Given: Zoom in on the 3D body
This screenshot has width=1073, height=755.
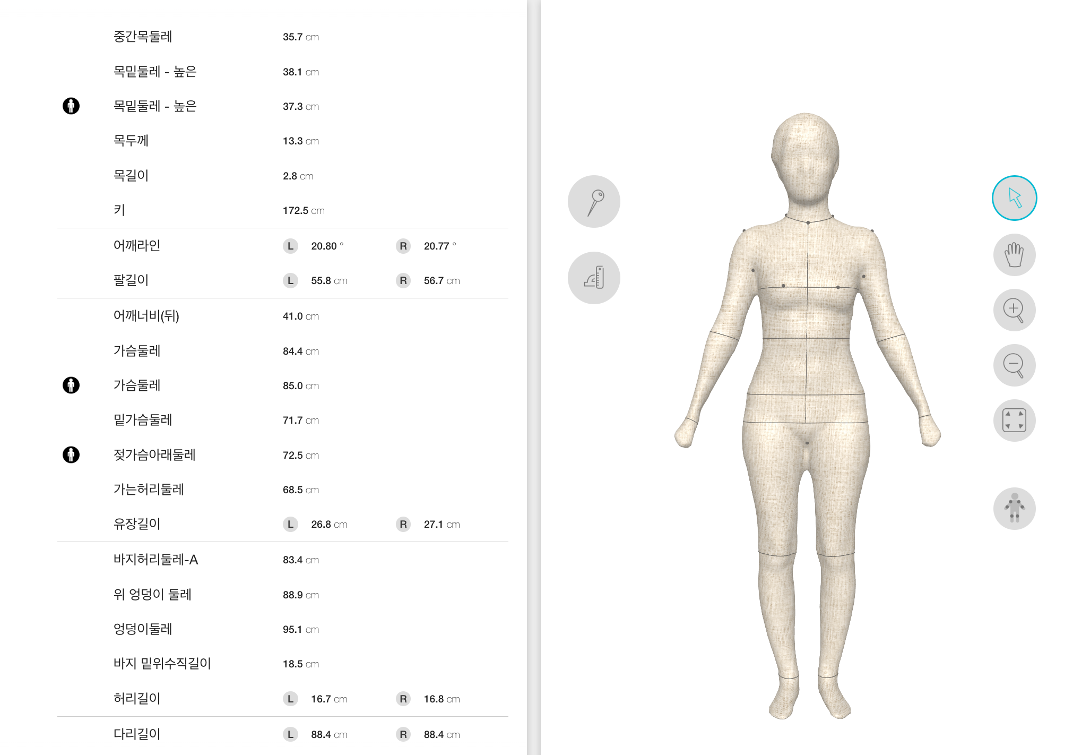Looking at the screenshot, I should point(1014,310).
